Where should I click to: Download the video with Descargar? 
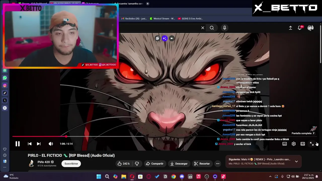[x=179, y=164]
